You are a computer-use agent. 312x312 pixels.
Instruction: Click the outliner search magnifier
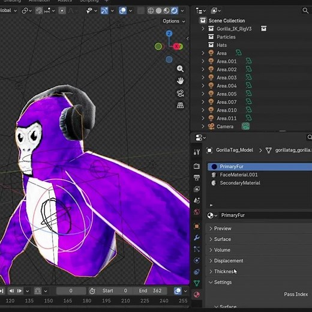(305, 11)
